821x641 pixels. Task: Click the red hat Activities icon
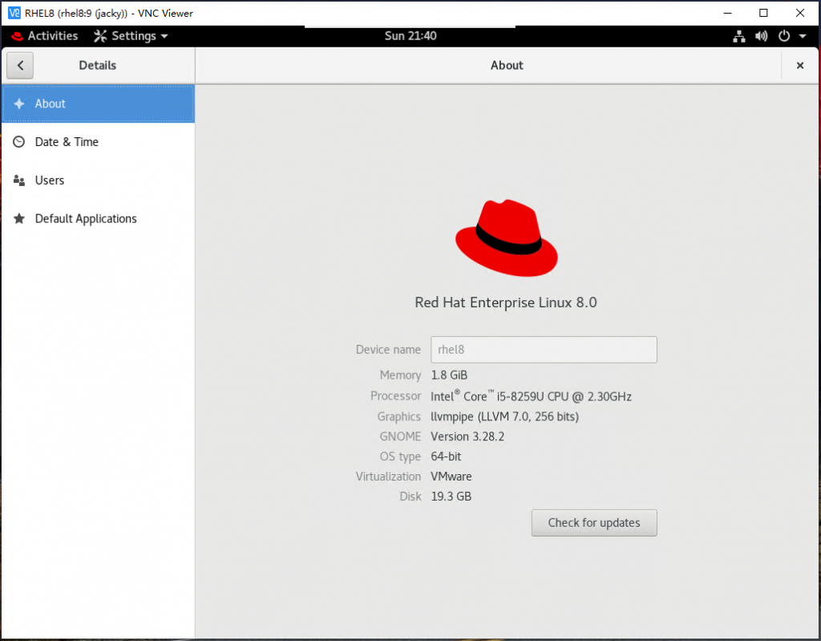(18, 36)
